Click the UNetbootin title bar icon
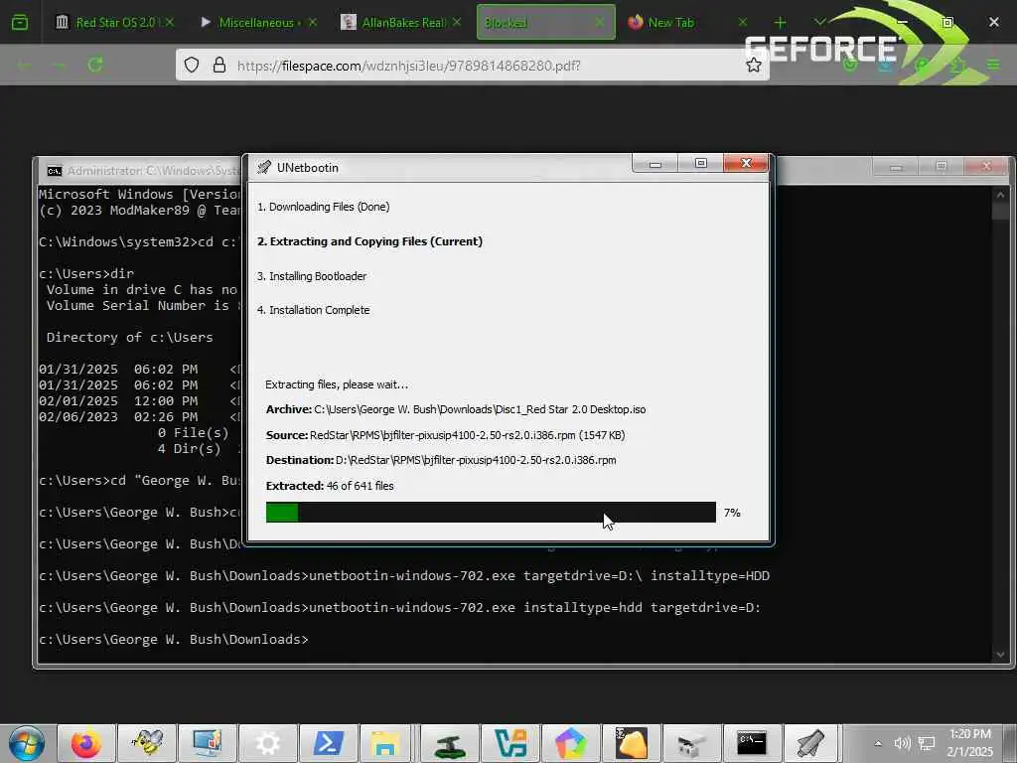The width and height of the screenshot is (1017, 763). [x=263, y=167]
